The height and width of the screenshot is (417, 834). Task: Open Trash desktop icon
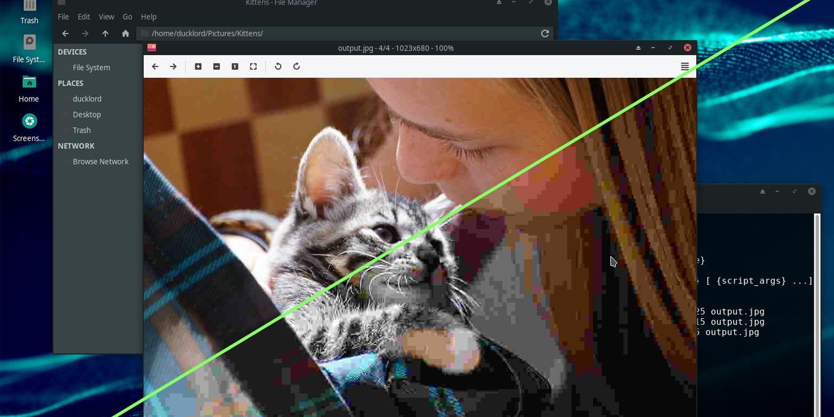(x=29, y=13)
